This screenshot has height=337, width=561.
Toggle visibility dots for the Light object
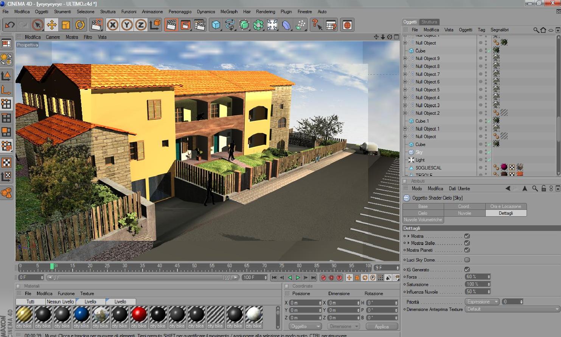pos(486,160)
